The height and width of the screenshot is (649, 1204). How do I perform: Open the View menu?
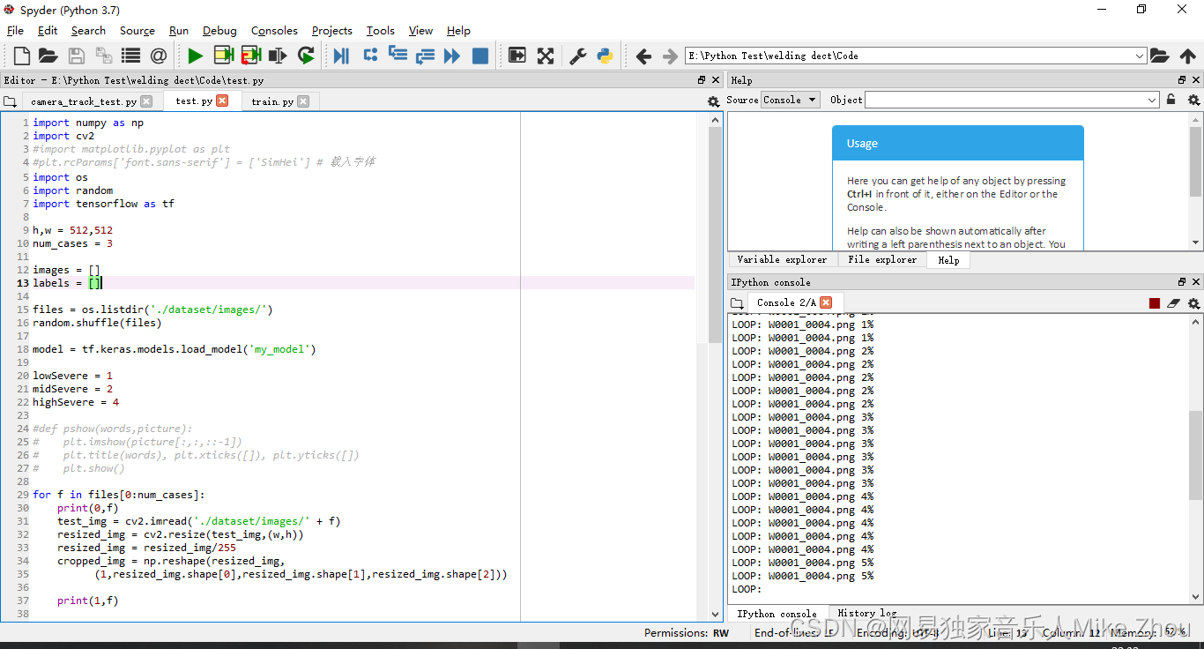pyautogui.click(x=420, y=30)
